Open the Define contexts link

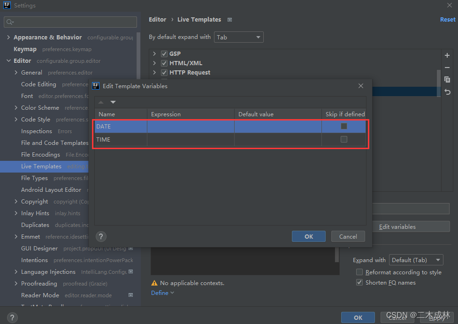click(x=162, y=293)
